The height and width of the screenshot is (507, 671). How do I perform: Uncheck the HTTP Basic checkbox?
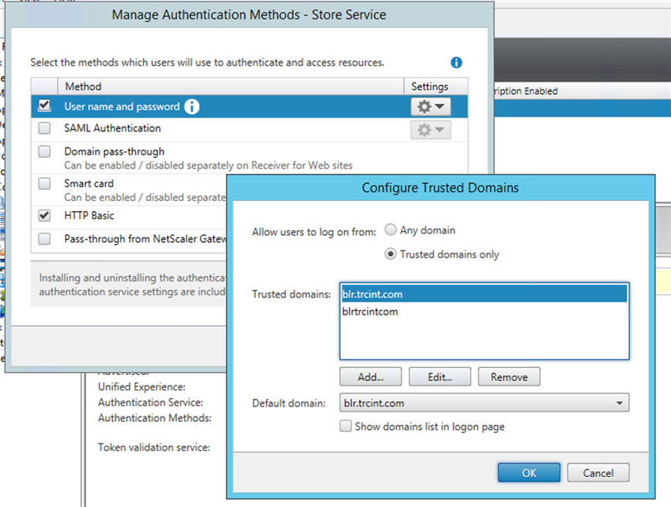44,215
